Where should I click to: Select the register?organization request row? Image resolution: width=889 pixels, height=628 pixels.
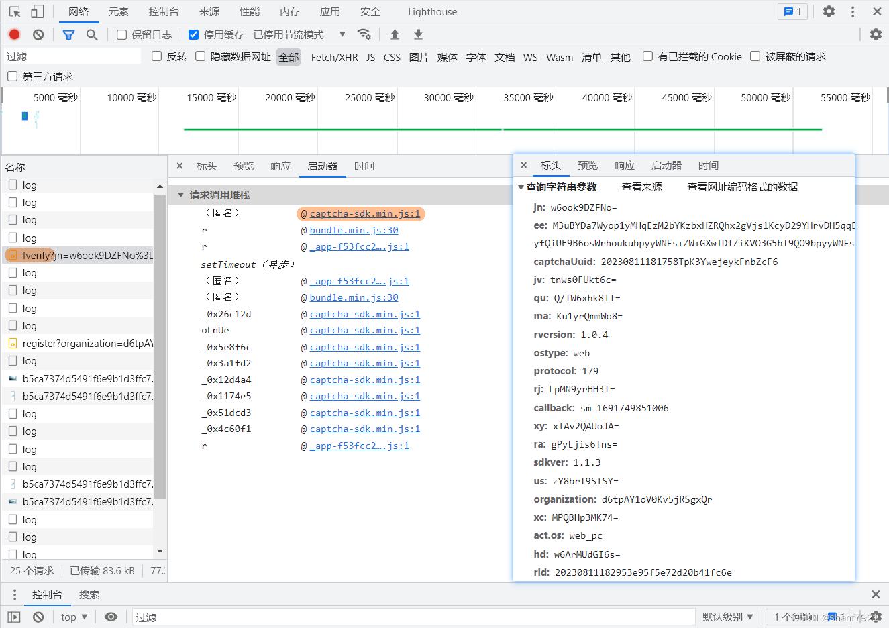(x=78, y=343)
